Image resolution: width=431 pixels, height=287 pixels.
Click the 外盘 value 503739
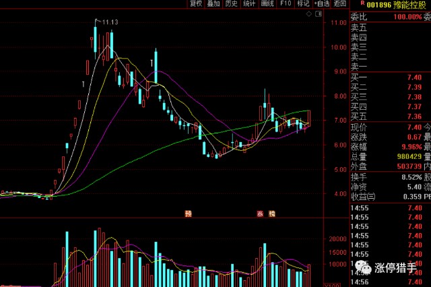(409, 166)
